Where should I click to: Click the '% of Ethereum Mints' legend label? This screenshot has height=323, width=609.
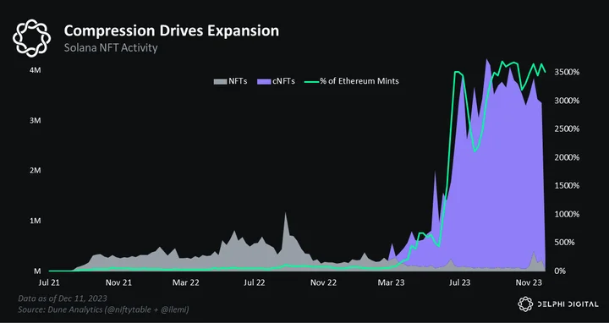pos(359,81)
